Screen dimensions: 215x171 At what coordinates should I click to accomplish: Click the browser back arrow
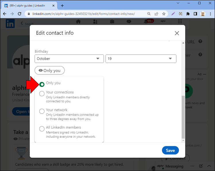5,14
